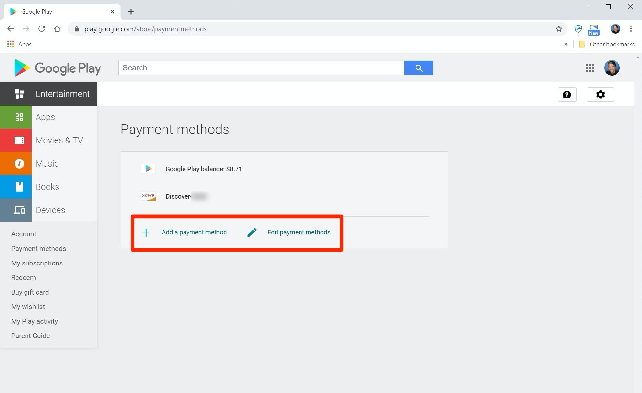Click Add a payment method
The height and width of the screenshot is (393, 642).
pyautogui.click(x=194, y=232)
